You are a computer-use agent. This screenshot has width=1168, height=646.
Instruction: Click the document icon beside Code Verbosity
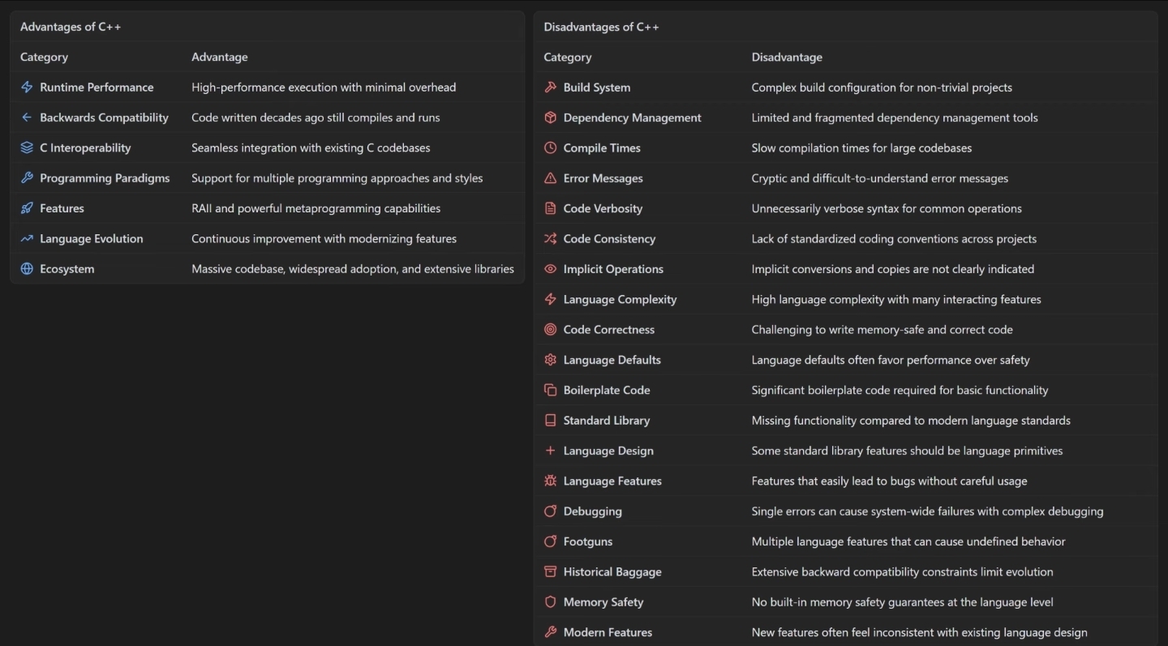(x=551, y=208)
